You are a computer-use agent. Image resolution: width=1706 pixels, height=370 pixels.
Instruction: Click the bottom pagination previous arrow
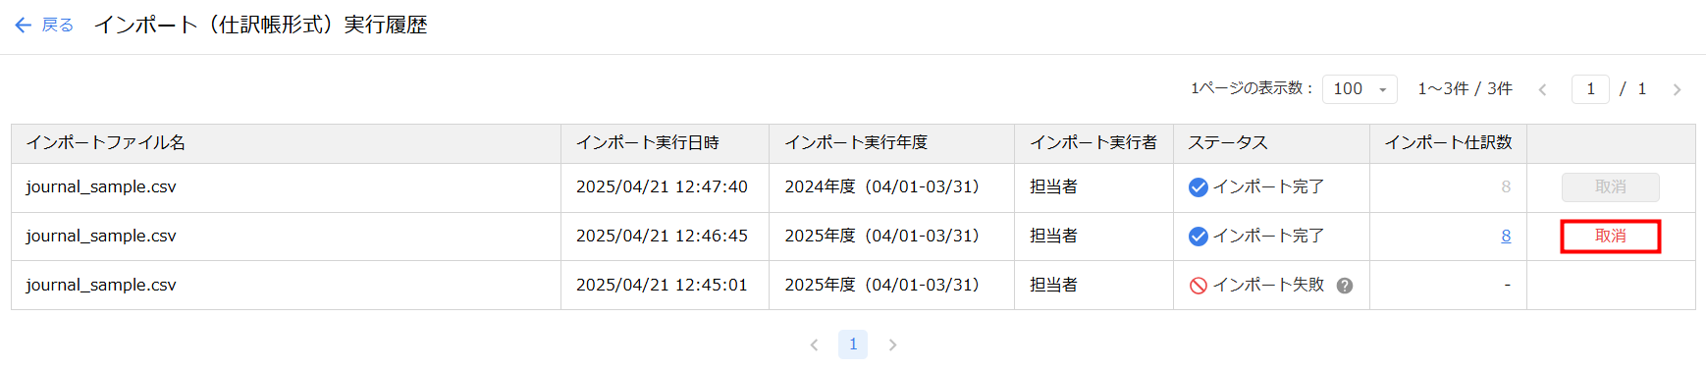[814, 344]
